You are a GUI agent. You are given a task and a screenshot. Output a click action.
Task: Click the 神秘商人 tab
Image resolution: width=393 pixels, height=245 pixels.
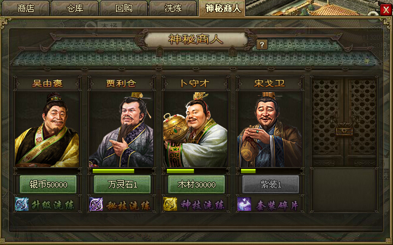point(222,8)
